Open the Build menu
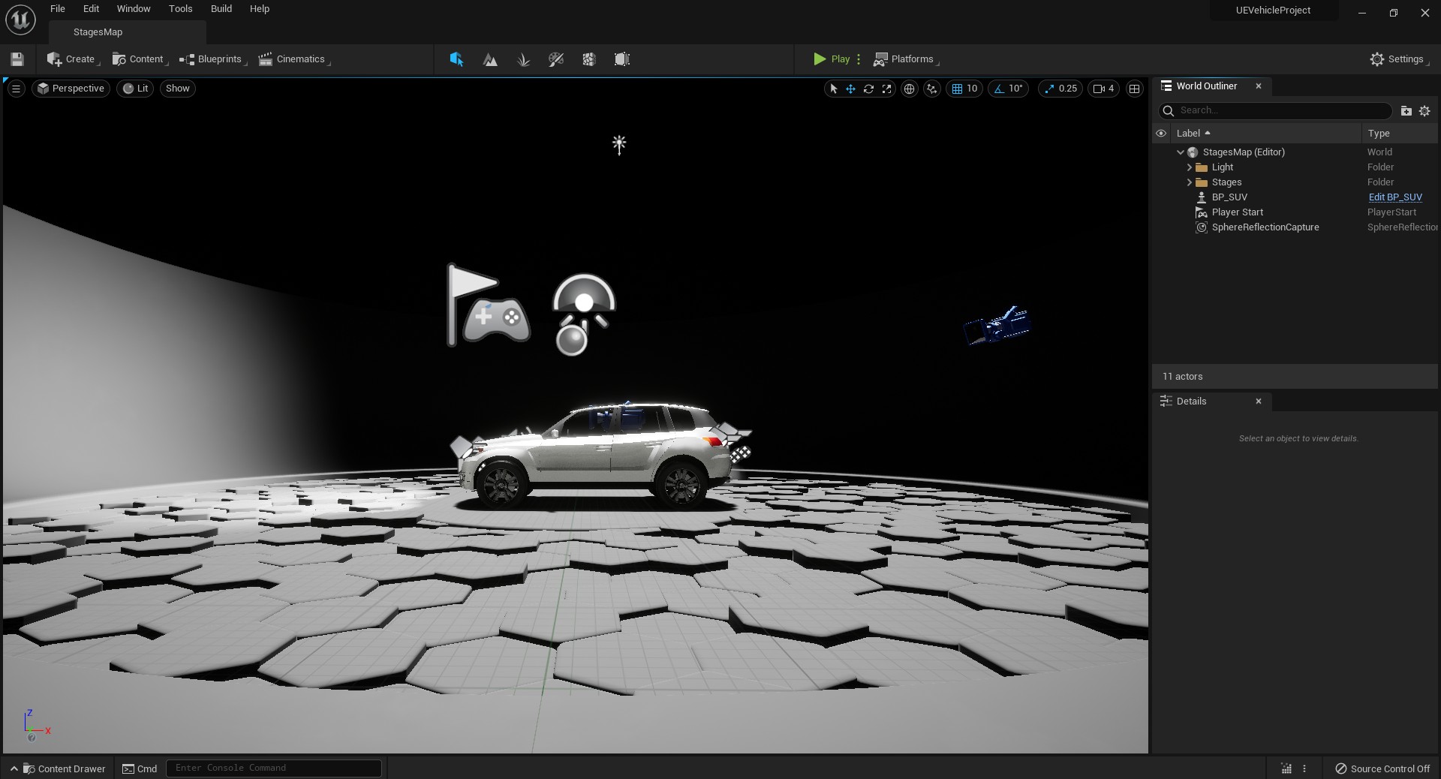Screen dimensions: 1441x779 pyautogui.click(x=221, y=9)
